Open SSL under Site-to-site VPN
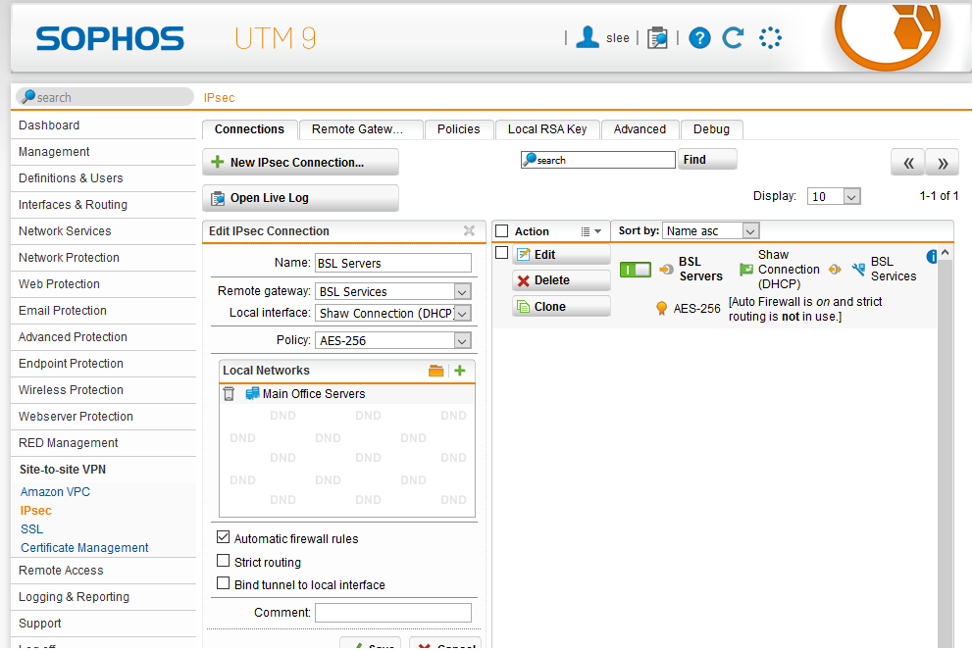Viewport: 973px width, 651px height. pos(31,528)
